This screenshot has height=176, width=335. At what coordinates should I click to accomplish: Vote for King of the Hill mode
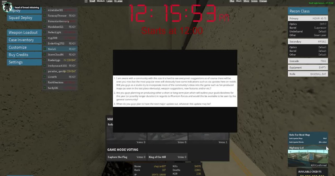(167, 157)
